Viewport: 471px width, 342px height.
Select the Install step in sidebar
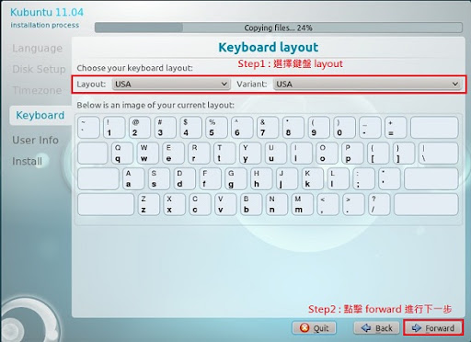(27, 161)
